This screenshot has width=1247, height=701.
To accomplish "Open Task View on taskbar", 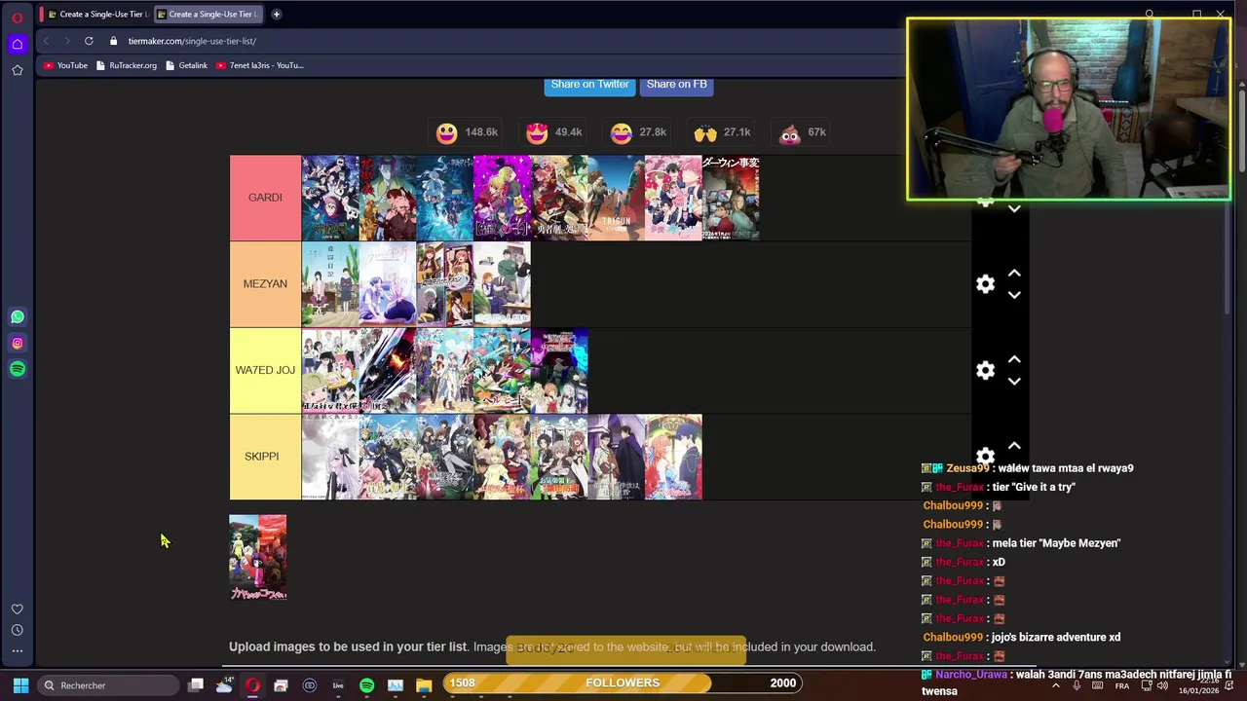I will tap(196, 685).
